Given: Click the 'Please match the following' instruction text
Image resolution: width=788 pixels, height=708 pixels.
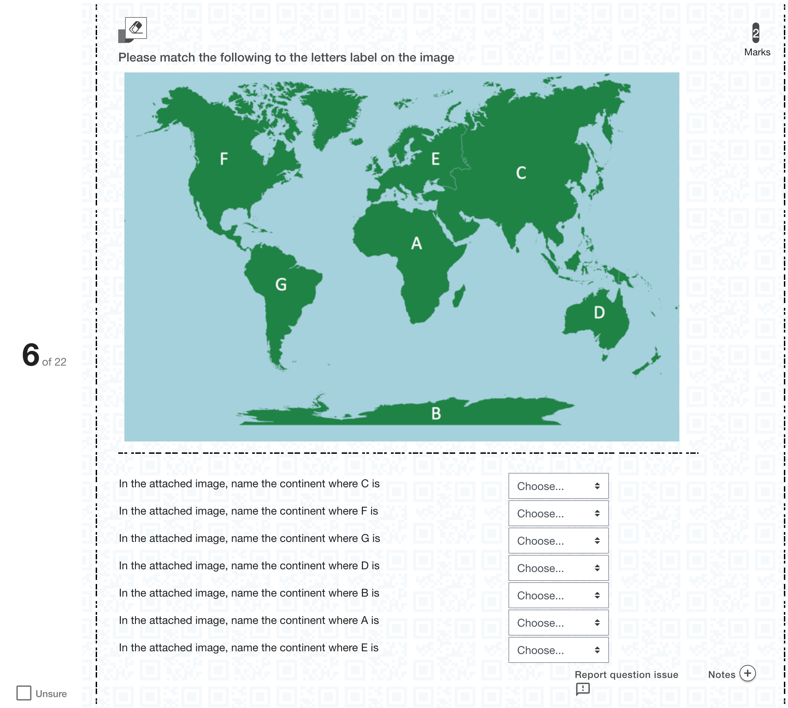Looking at the screenshot, I should pos(286,57).
